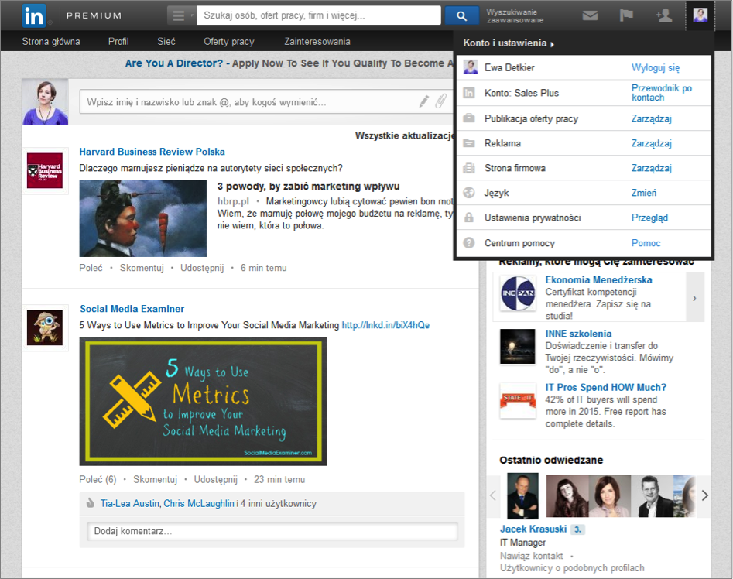
Task: Open the painted man article thumbnail
Action: 143,218
